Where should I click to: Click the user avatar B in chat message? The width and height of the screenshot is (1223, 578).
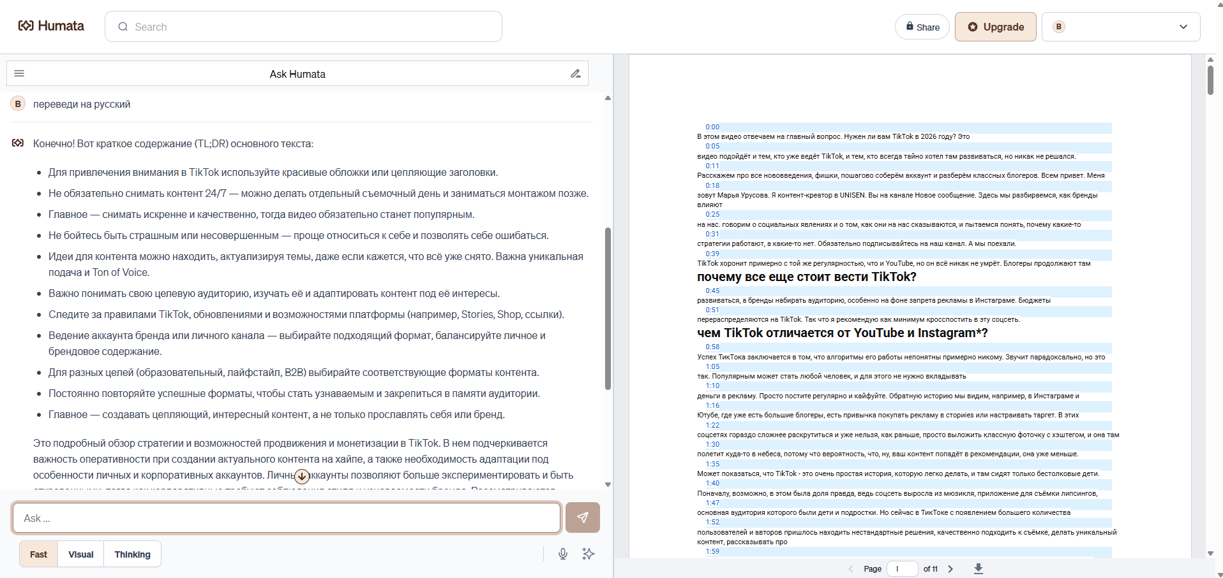[18, 104]
